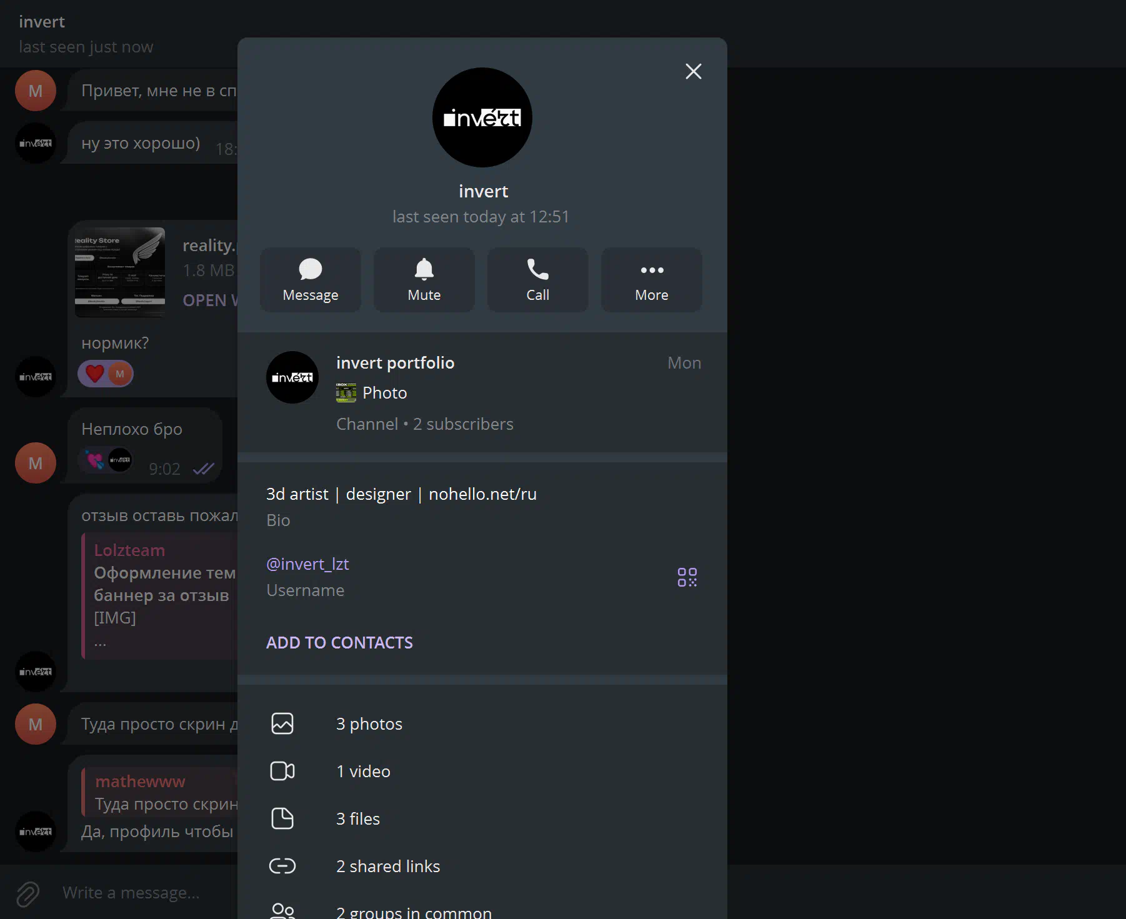The height and width of the screenshot is (919, 1126).
Task: Open the invert portfolio channel
Action: click(x=482, y=392)
